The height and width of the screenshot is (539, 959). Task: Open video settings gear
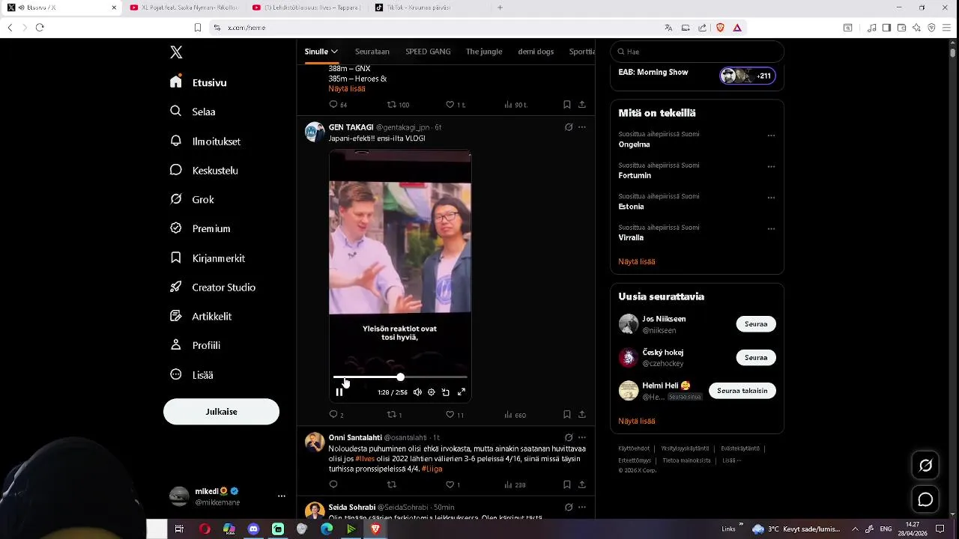[x=432, y=392]
